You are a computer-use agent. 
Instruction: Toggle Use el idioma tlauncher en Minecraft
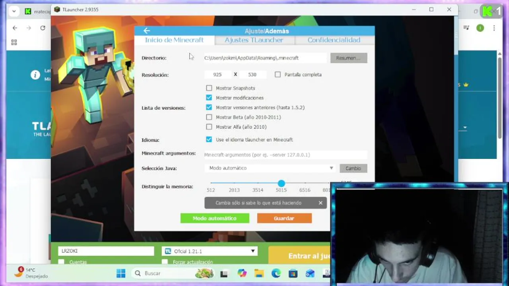pyautogui.click(x=209, y=139)
